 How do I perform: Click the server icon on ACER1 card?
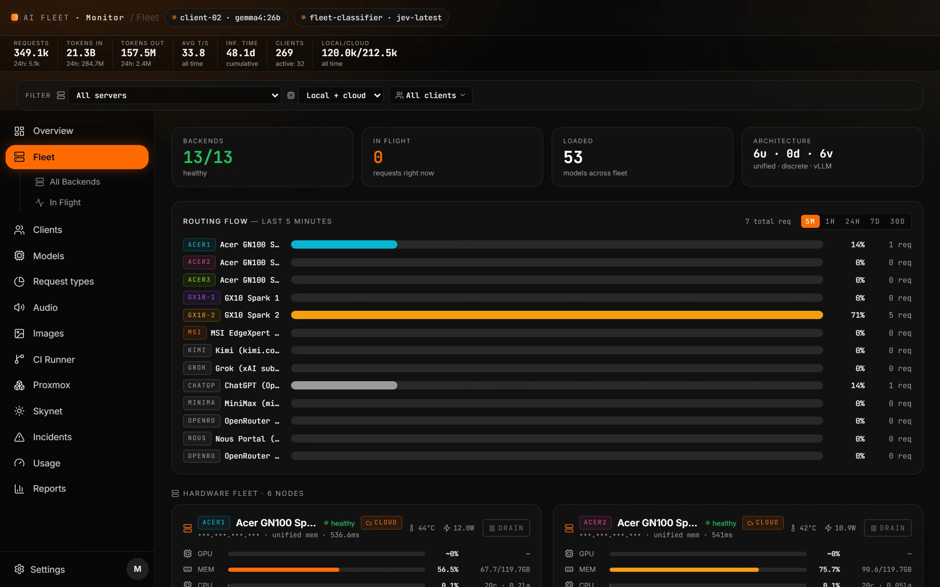pyautogui.click(x=188, y=528)
